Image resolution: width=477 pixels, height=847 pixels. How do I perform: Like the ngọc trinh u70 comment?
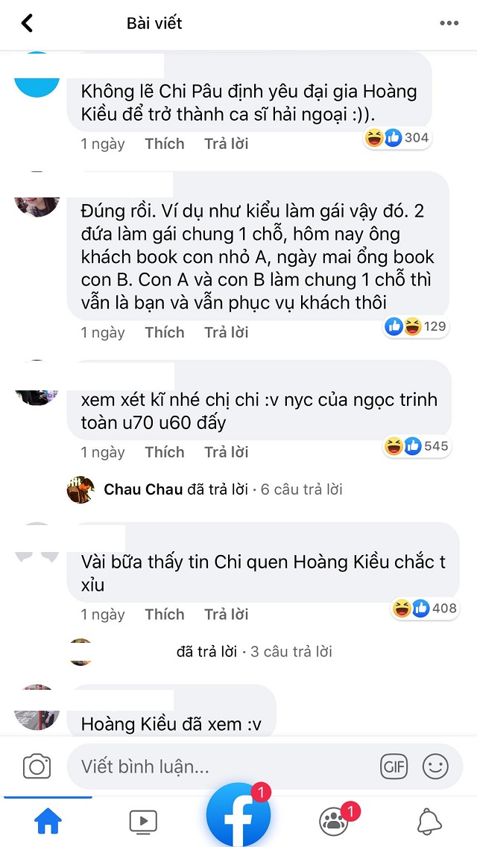165,451
